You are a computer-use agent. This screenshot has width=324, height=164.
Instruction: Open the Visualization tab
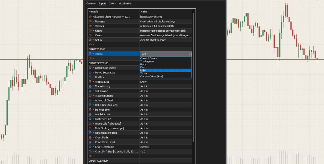tap(126, 3)
